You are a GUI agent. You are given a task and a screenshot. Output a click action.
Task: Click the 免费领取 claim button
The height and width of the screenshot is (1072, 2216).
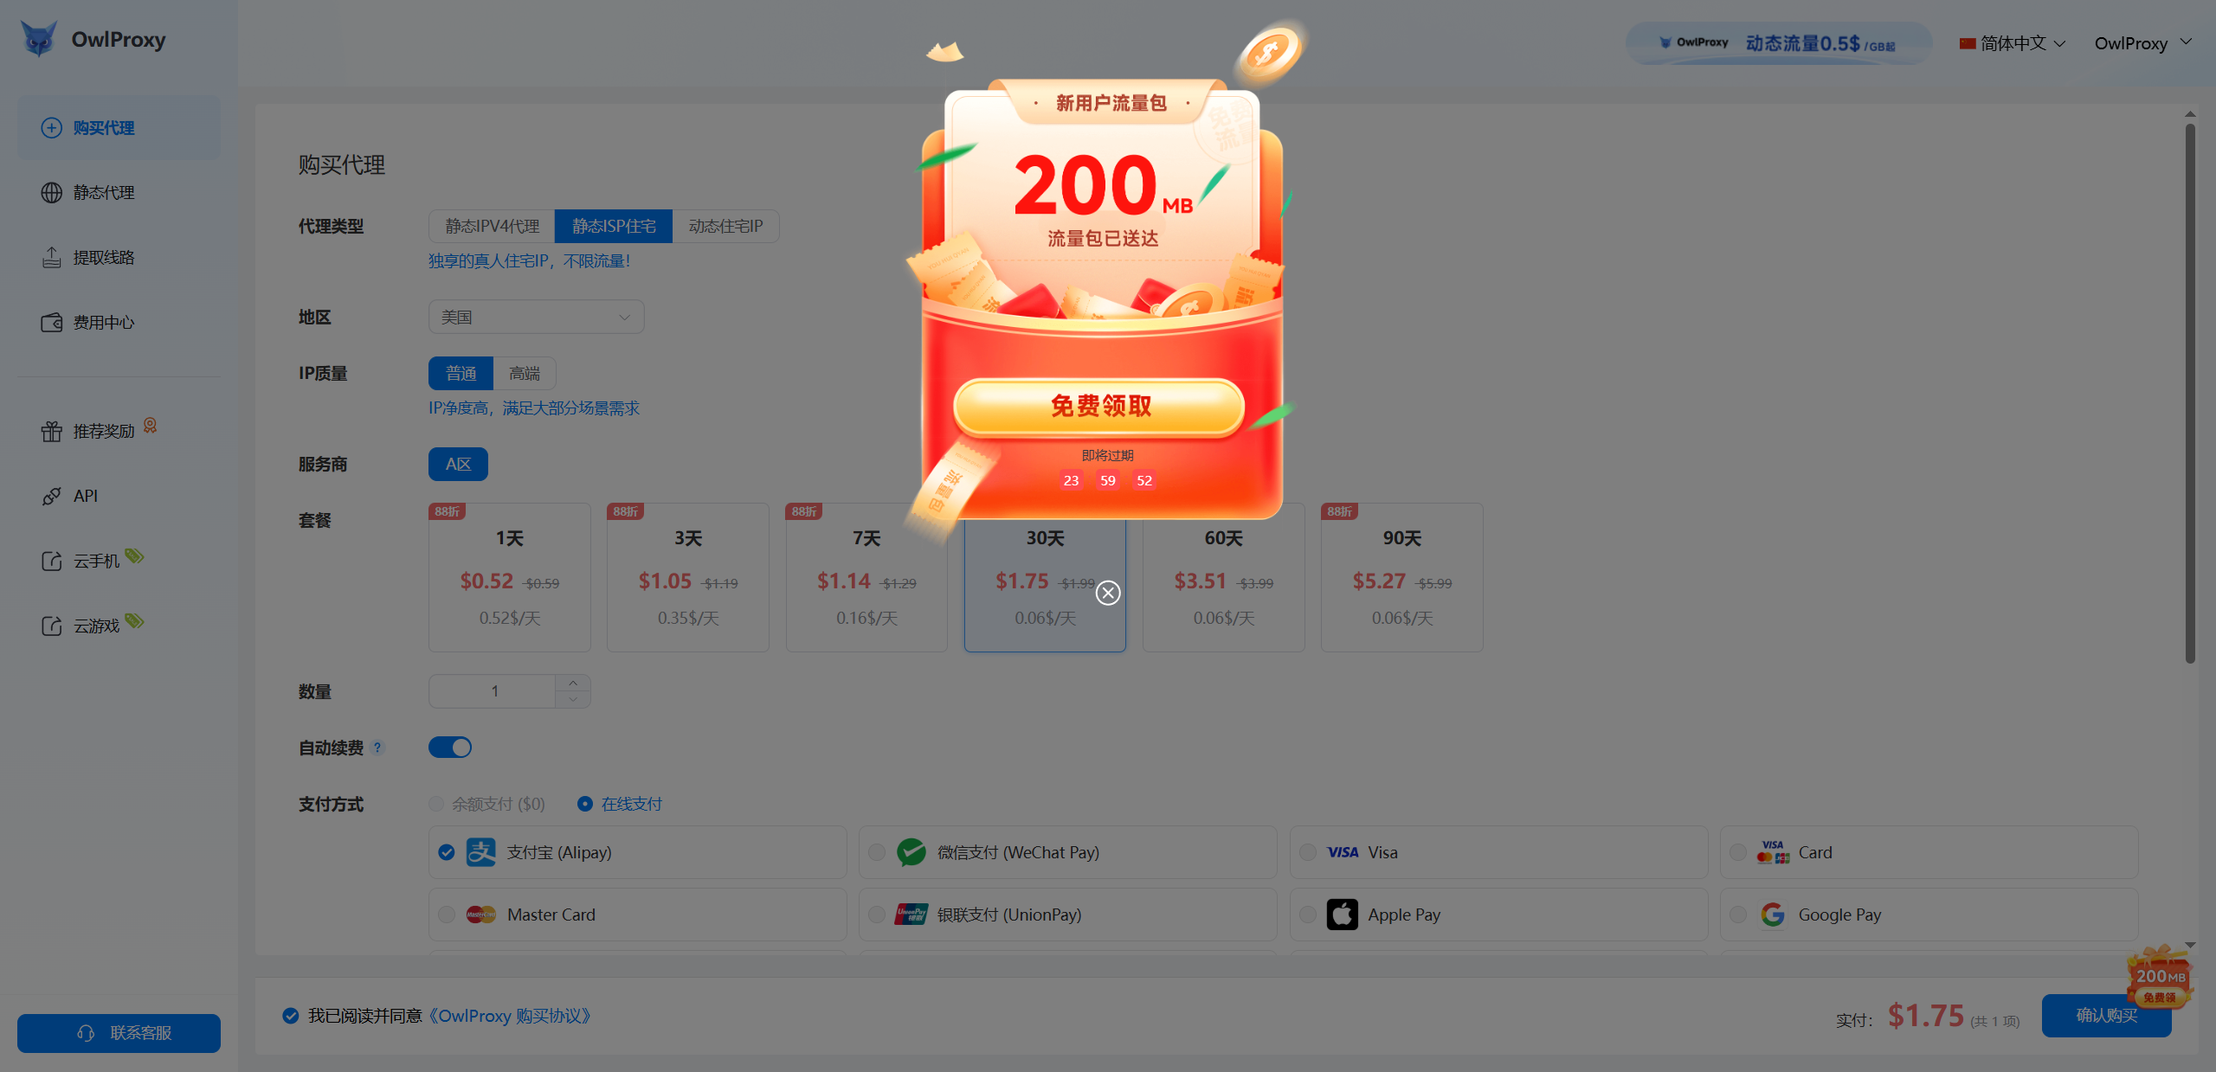[1099, 406]
